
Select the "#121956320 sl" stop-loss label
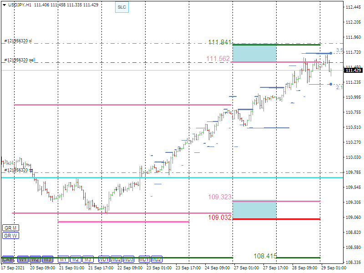point(18,41)
